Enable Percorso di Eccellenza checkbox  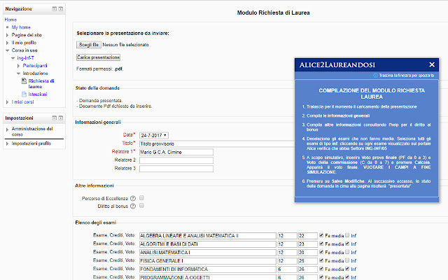[141, 197]
